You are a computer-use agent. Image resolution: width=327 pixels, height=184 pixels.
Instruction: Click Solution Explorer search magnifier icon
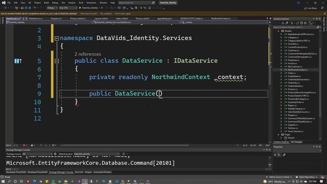coord(318,27)
